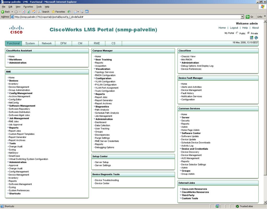Open Software Repository in RME

19,109
